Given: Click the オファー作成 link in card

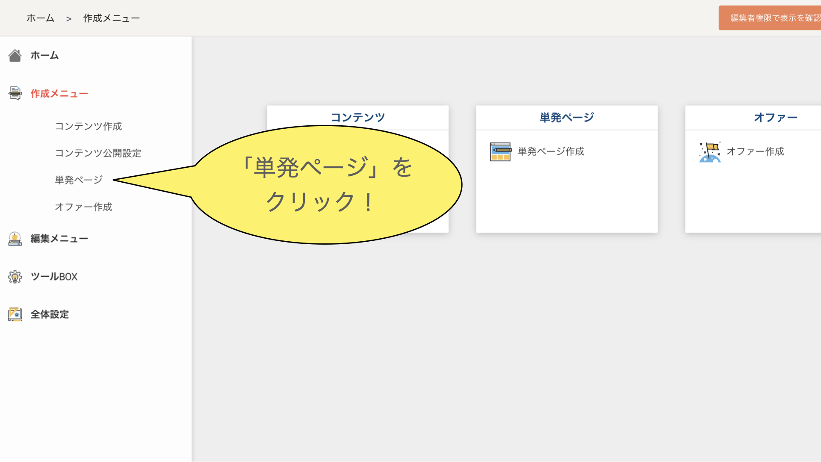Looking at the screenshot, I should [755, 151].
